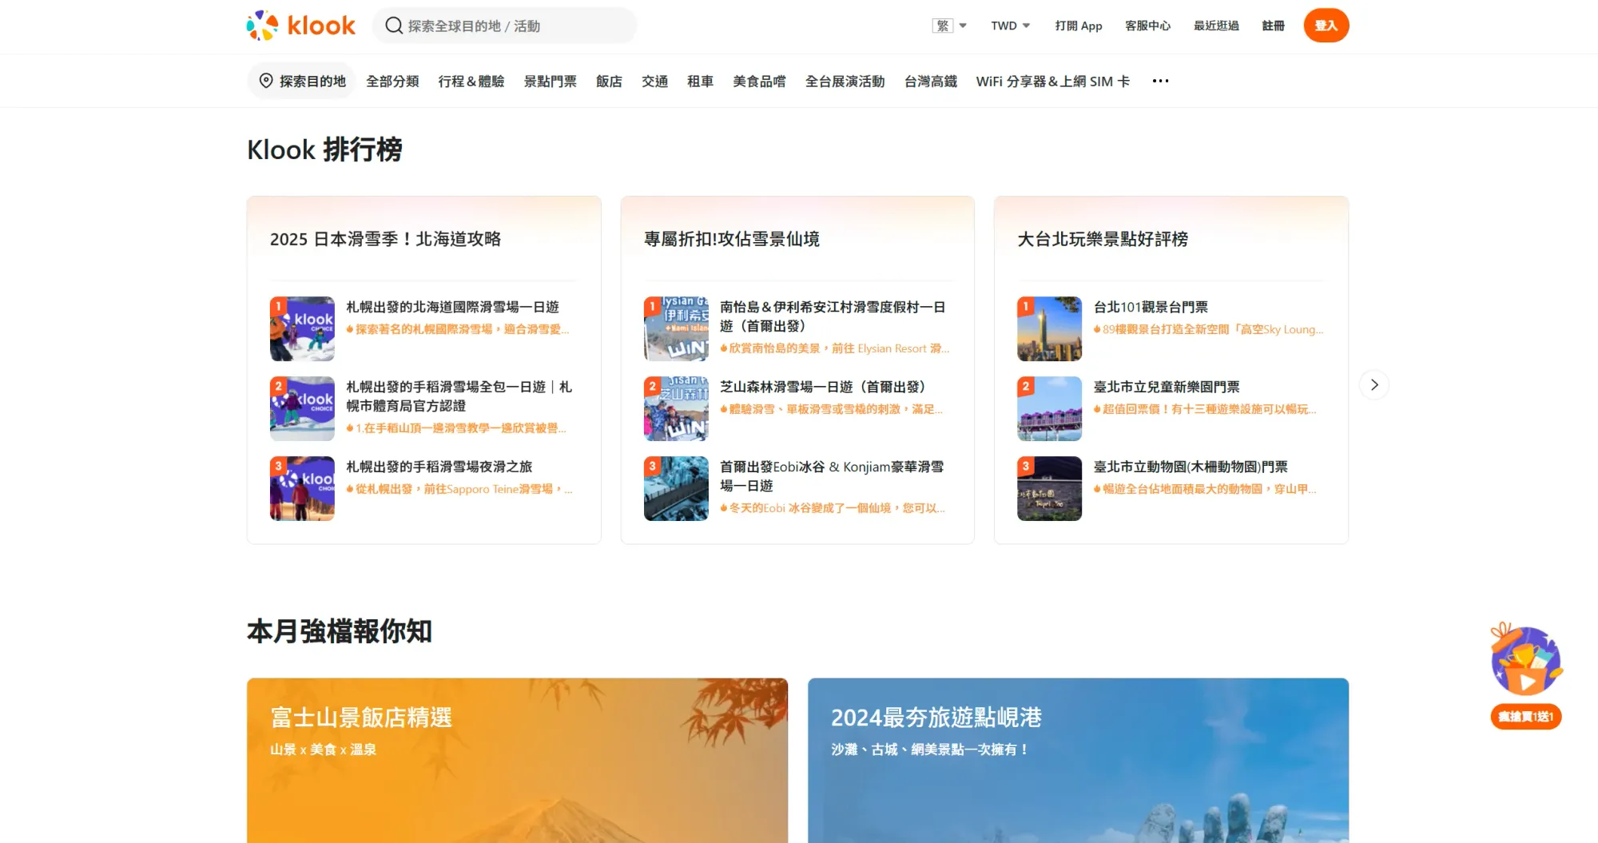Select the 行程＆體驗 menu item
The width and height of the screenshot is (1598, 843).
pyautogui.click(x=471, y=81)
